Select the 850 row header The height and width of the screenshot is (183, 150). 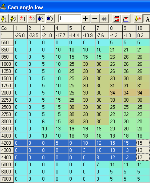tap(7, 57)
